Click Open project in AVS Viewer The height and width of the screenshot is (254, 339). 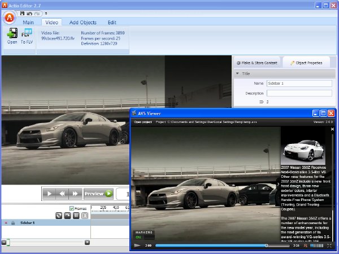[143, 122]
